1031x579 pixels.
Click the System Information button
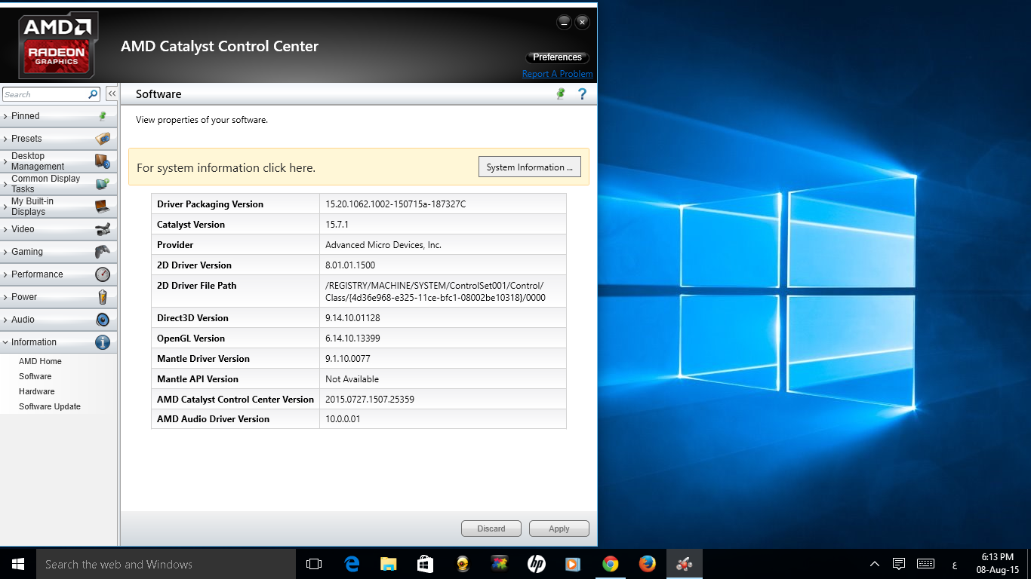(x=530, y=167)
